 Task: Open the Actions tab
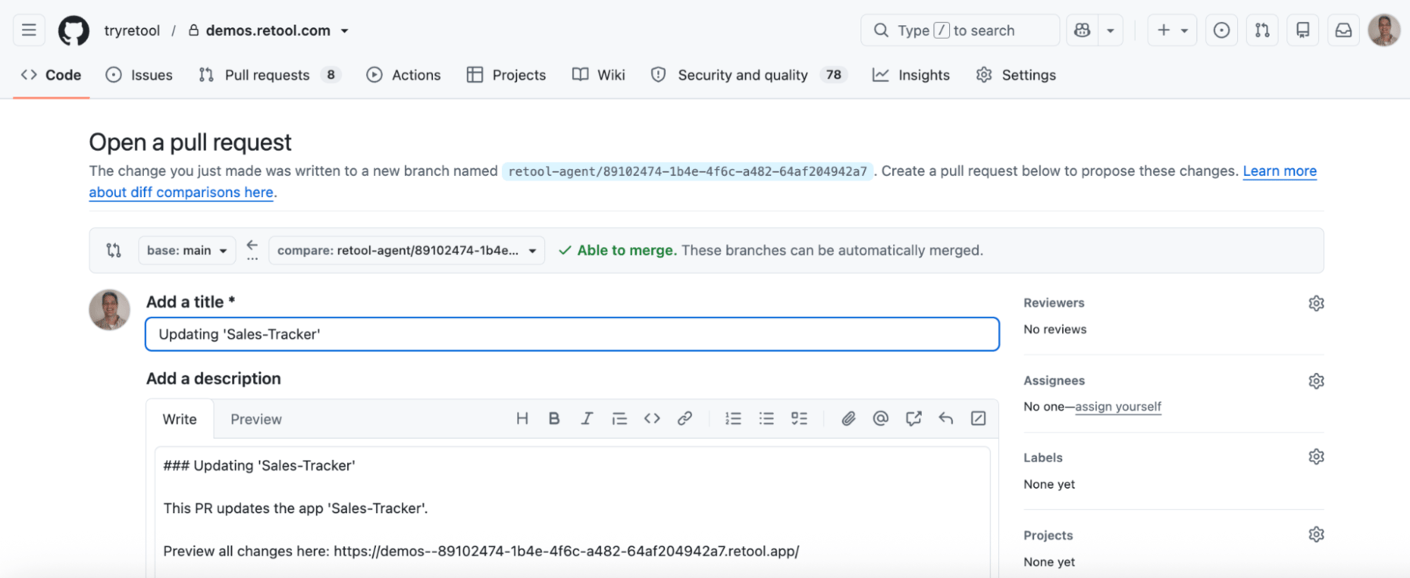(x=403, y=75)
